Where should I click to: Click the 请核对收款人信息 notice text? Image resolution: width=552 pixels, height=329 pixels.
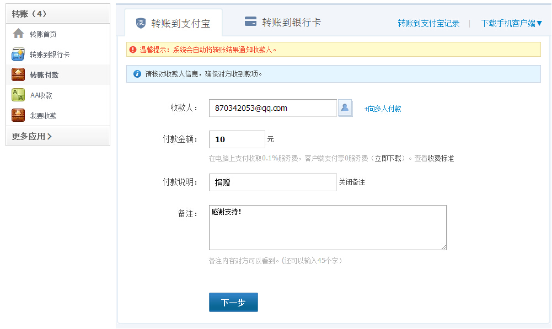(x=203, y=74)
